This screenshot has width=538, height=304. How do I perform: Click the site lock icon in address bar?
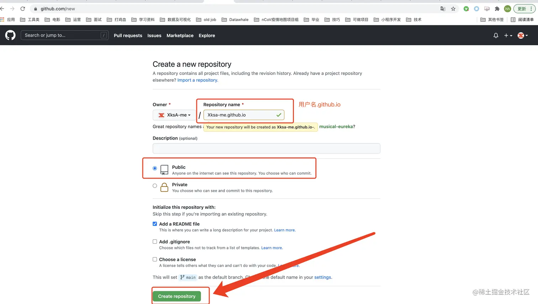point(36,9)
